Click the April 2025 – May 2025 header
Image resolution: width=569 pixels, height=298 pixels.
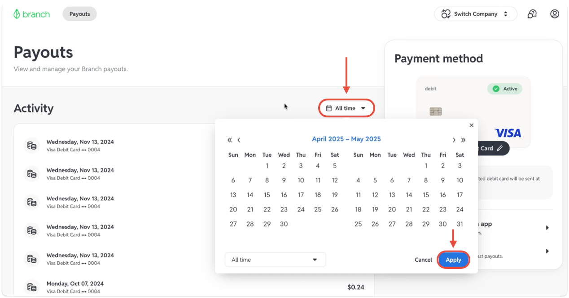tap(346, 139)
